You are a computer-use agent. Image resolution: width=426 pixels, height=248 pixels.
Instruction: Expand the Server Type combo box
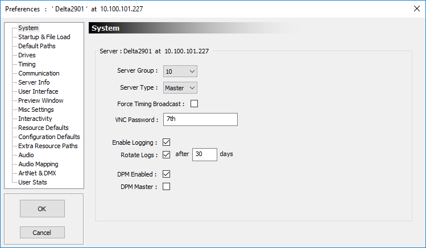(180, 88)
